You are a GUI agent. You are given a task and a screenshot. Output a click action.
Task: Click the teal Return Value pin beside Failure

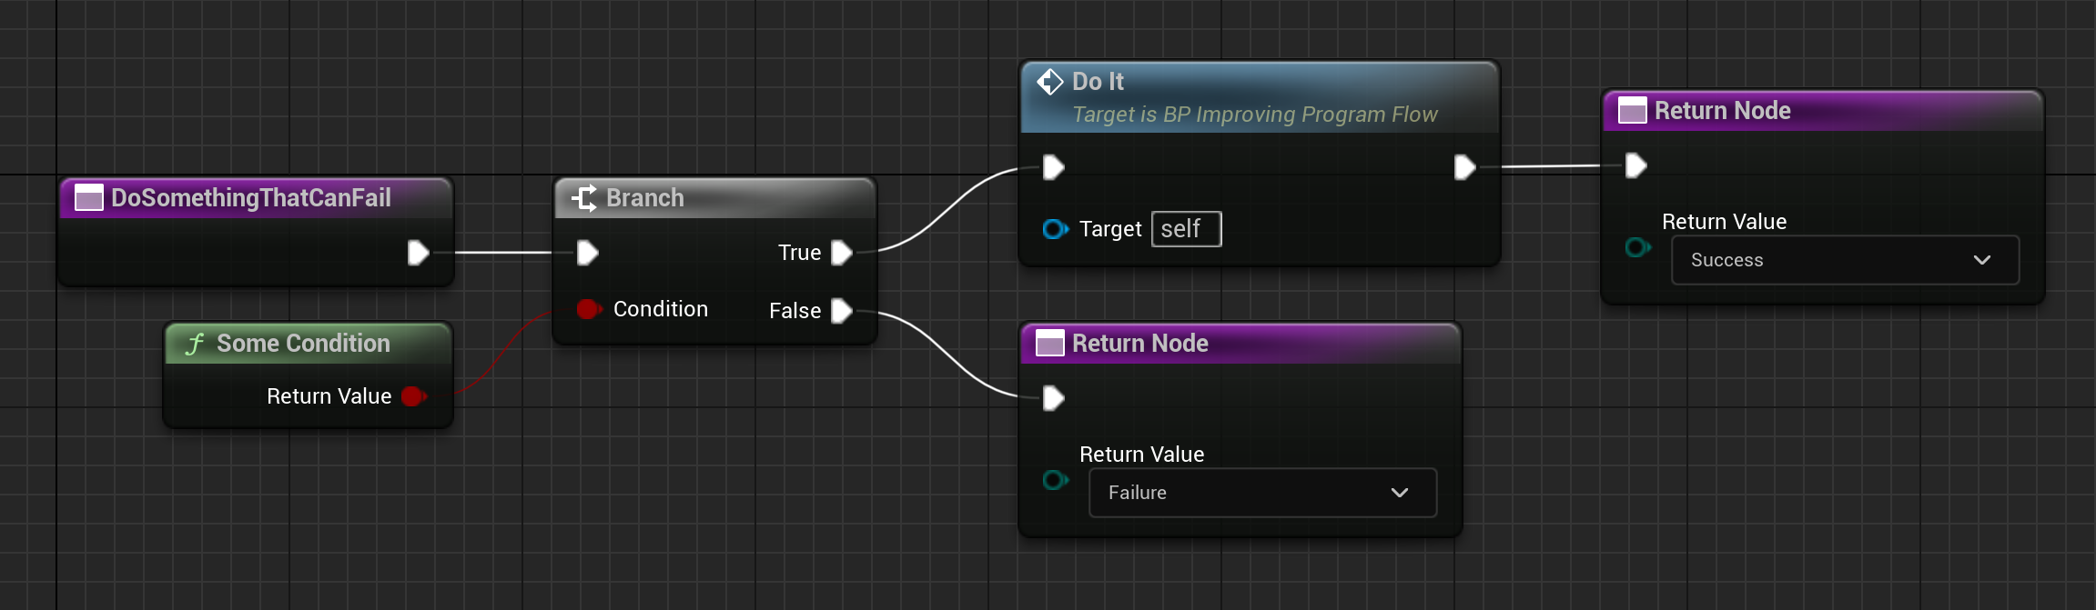pos(1056,480)
